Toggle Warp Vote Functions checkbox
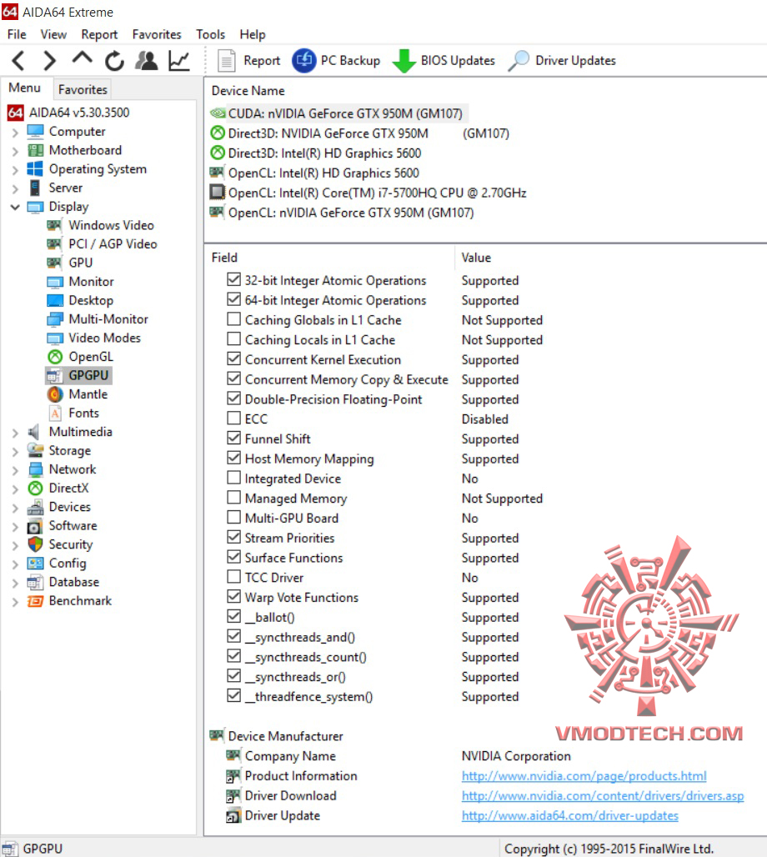The width and height of the screenshot is (767, 857). (234, 597)
